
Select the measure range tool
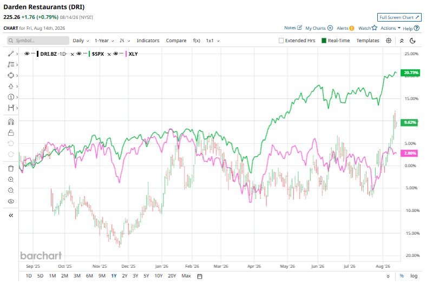[x=11, y=108]
